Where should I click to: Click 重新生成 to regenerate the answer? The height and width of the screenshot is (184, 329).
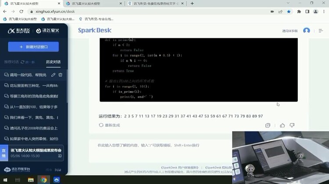(110, 125)
